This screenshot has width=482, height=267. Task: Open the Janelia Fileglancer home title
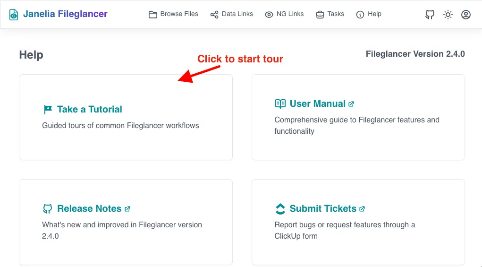(65, 14)
